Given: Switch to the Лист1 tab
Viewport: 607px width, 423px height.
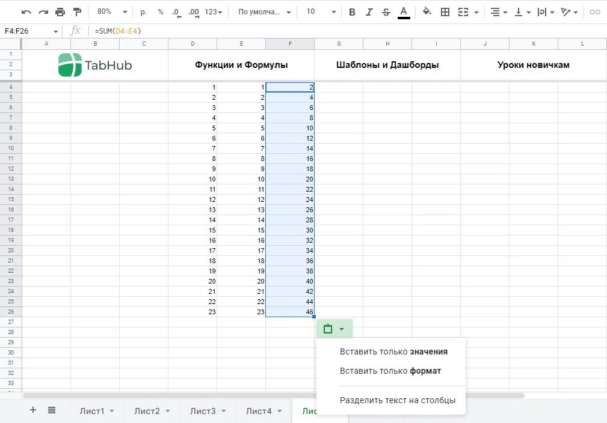Looking at the screenshot, I should pos(92,411).
